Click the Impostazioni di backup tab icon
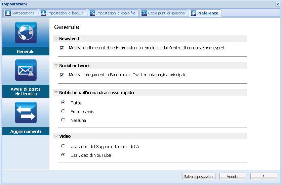 [x=43, y=13]
